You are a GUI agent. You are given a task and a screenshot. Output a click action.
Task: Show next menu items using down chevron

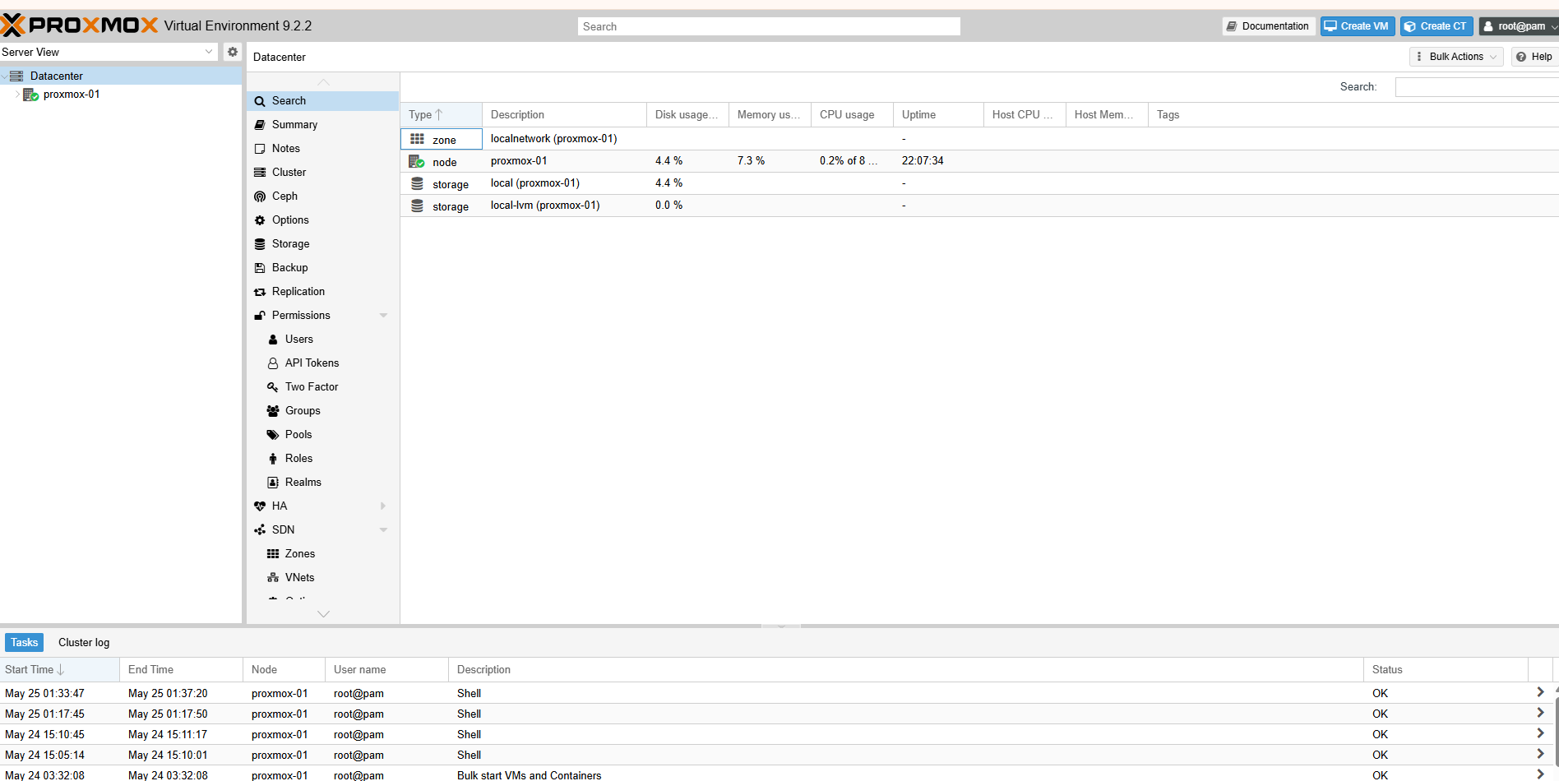323,614
